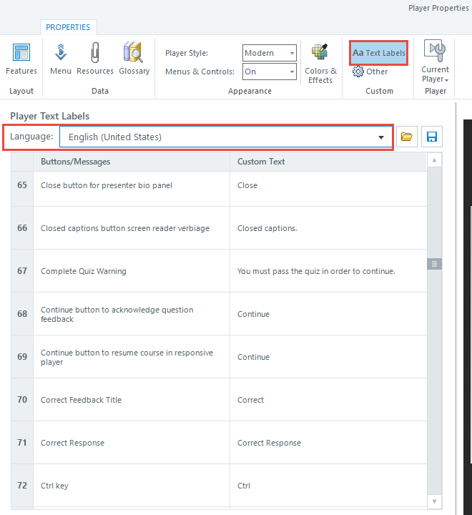
Task: Grab the table scrollbar thumb
Action: [434, 264]
